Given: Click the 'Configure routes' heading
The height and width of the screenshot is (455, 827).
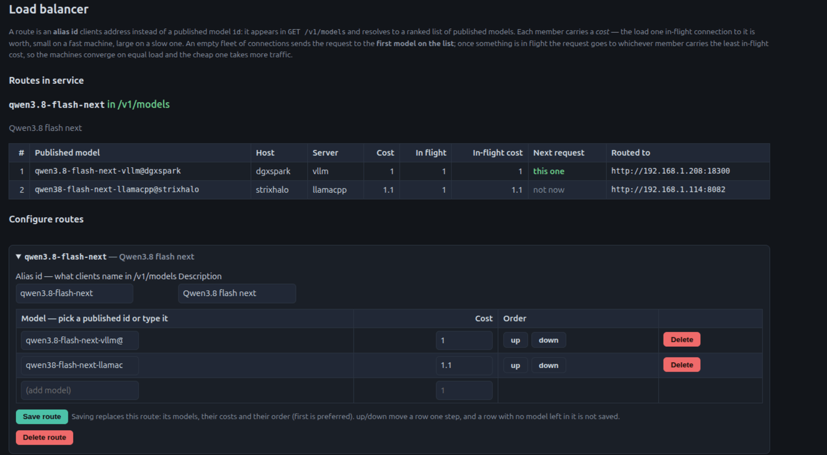Looking at the screenshot, I should [46, 219].
